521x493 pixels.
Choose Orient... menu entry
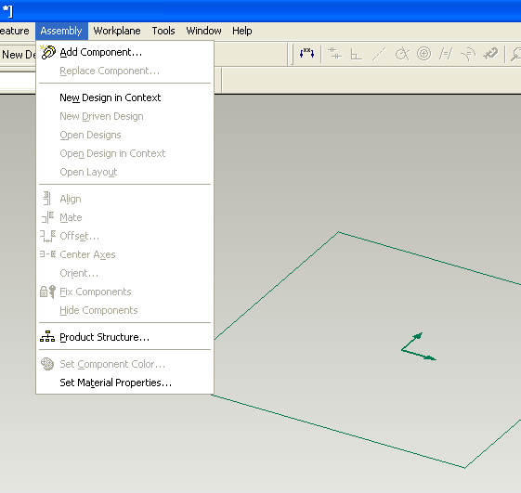click(x=125, y=273)
